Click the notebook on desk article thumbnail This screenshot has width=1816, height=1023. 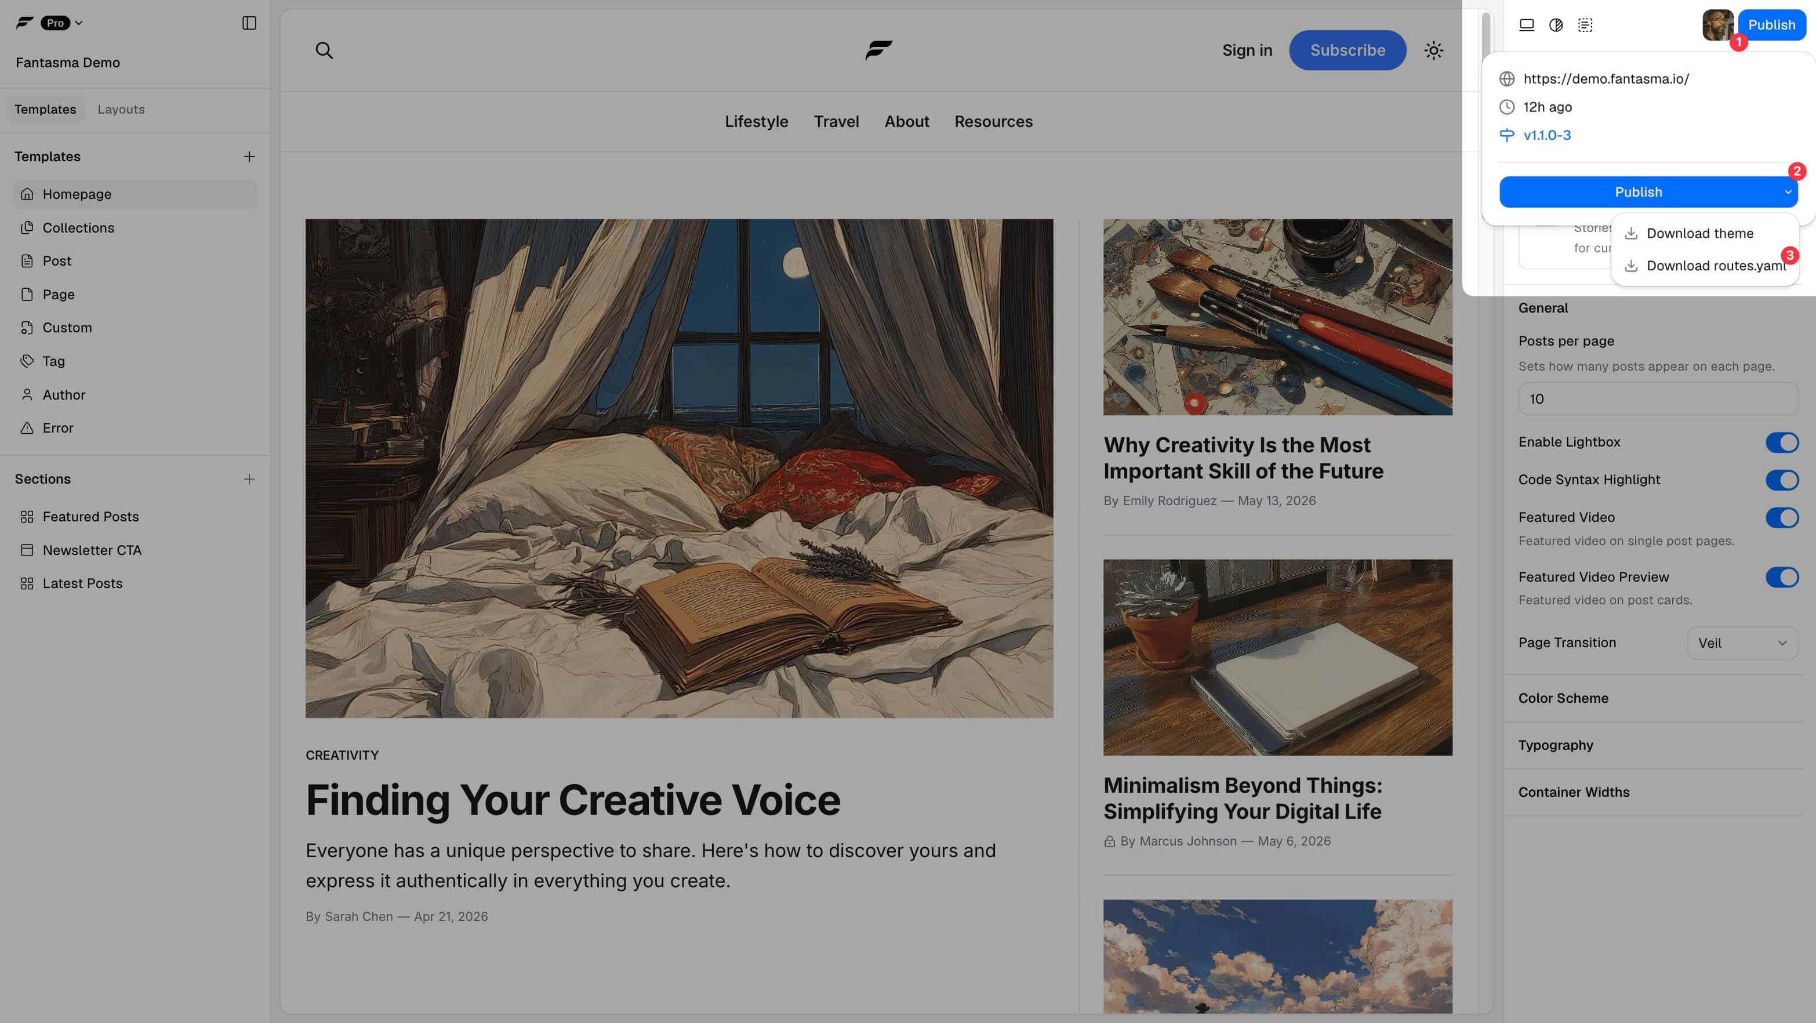1277,657
